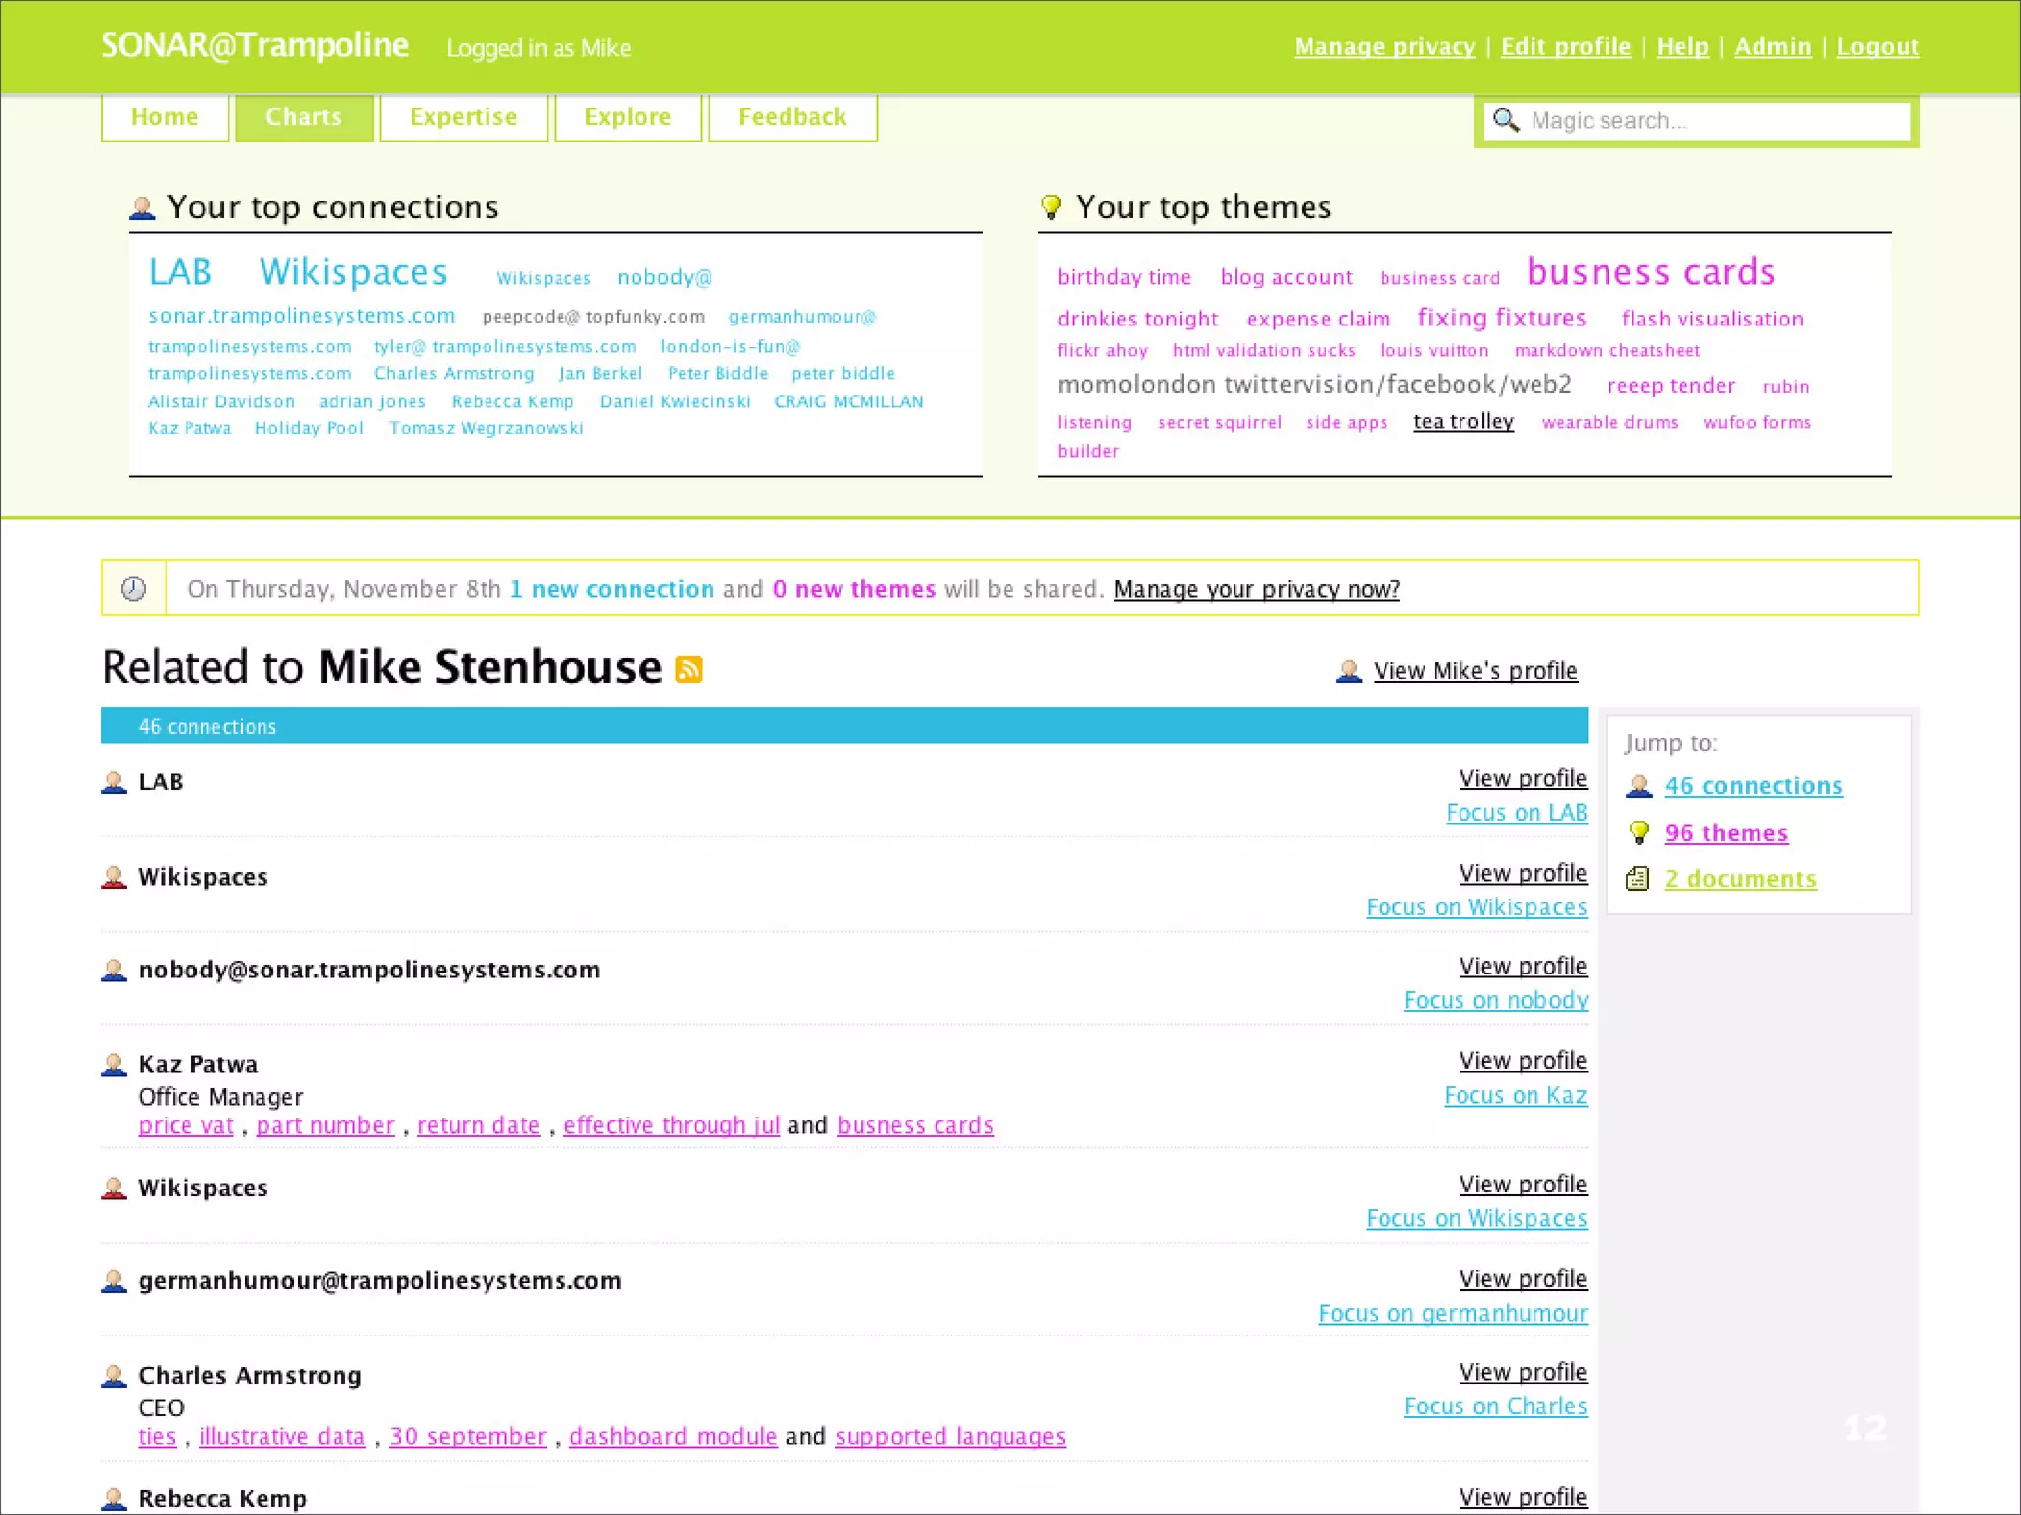
Task: Click person icon next to 46 connections link
Action: pos(1639,786)
